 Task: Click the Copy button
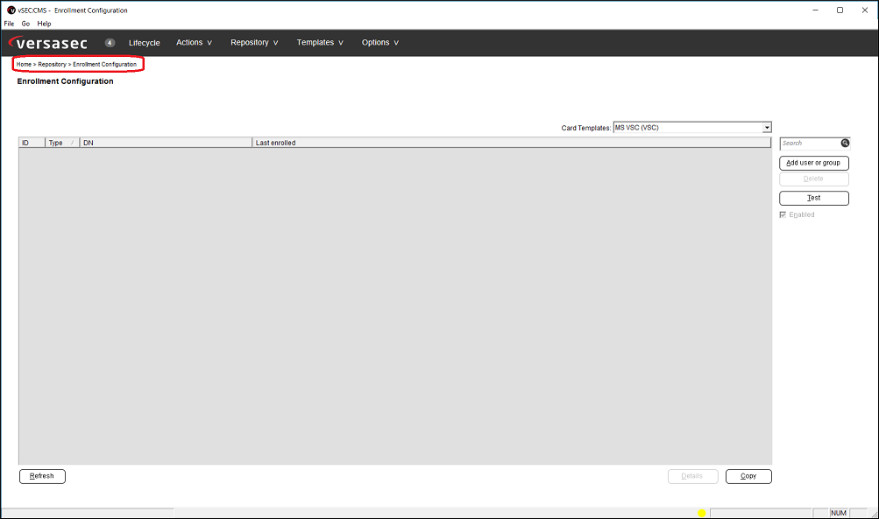pos(748,476)
